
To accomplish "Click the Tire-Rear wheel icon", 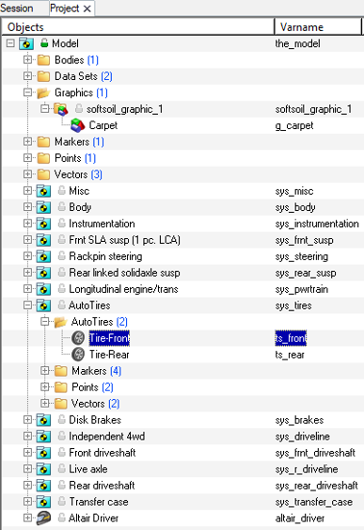I will pos(78,354).
